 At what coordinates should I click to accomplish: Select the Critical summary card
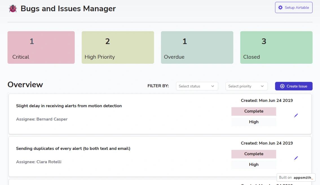pyautogui.click(x=41, y=47)
